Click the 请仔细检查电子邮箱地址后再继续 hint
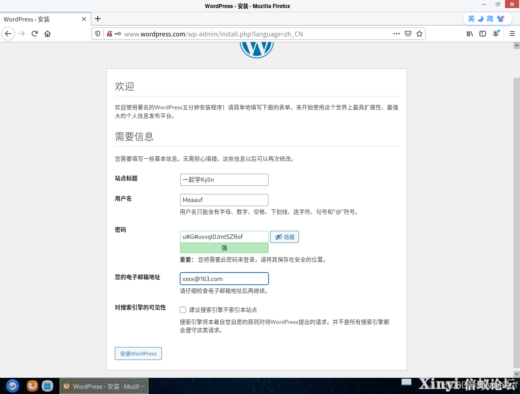The width and height of the screenshot is (520, 394). point(224,291)
